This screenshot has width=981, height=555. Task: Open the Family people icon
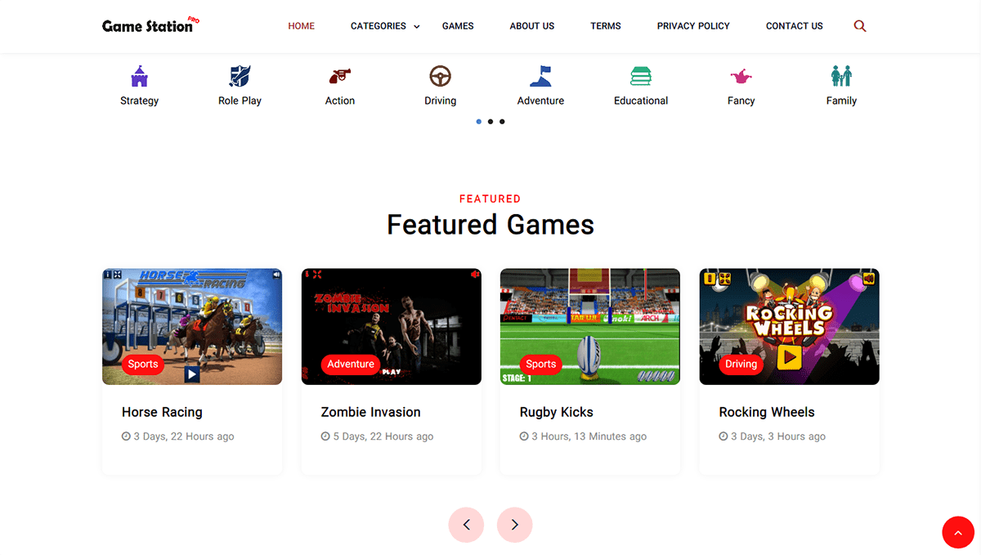pyautogui.click(x=841, y=76)
